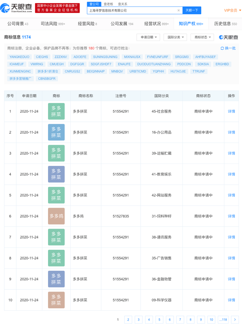Expand the 申请日期 filter dropdown
The height and width of the screenshot is (329, 242).
coord(148,37)
